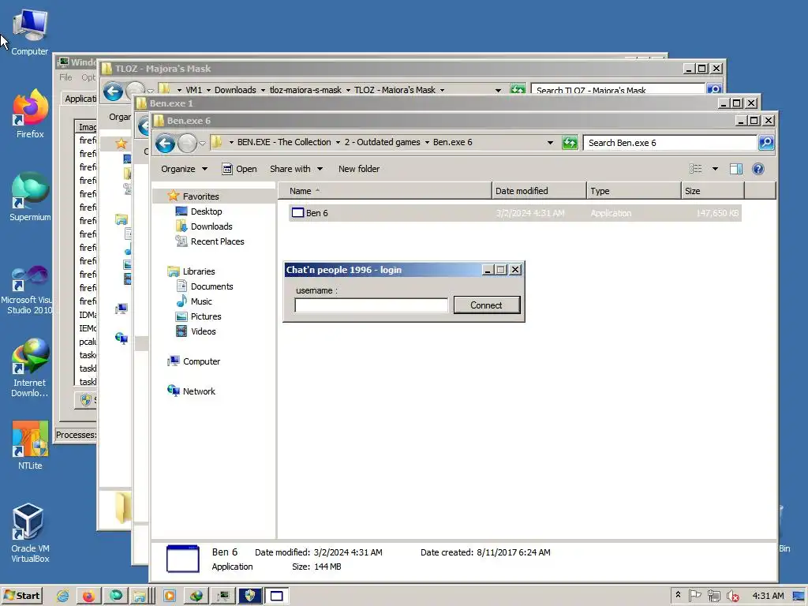
Task: Launch Firefox from the desktop
Action: click(30, 114)
